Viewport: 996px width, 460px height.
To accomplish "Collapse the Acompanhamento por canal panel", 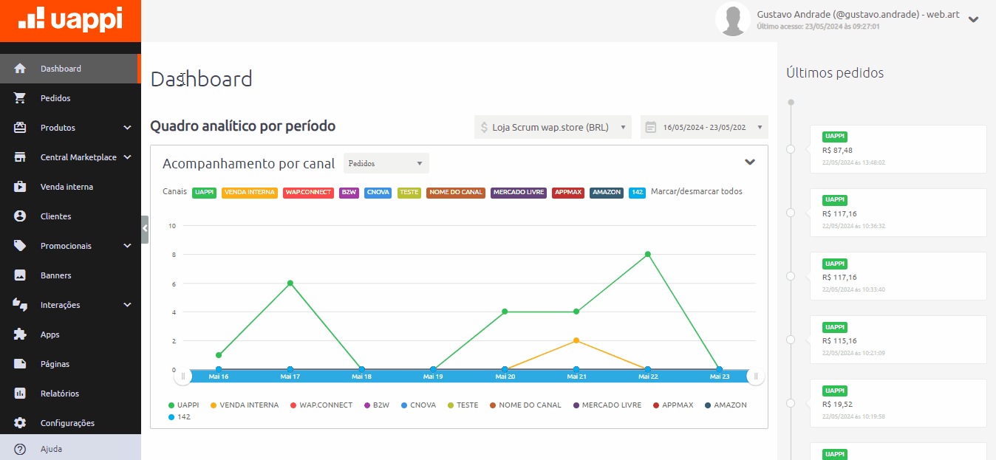I will tap(750, 162).
